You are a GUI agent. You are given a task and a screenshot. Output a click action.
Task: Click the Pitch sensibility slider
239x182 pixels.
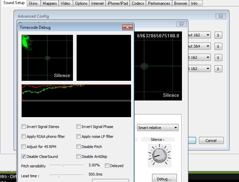click(x=67, y=165)
